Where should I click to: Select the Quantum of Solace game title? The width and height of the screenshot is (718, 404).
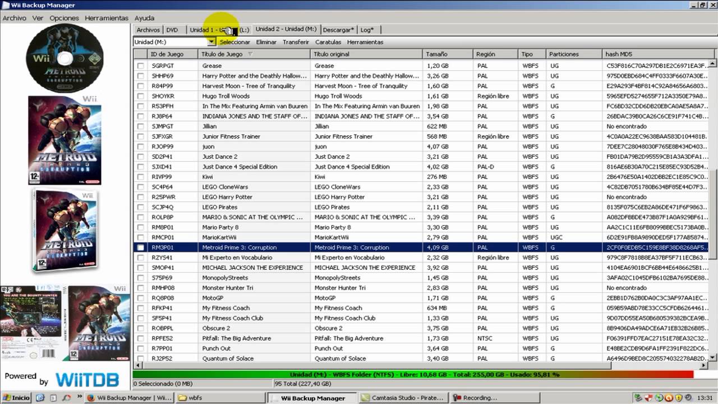(228, 359)
